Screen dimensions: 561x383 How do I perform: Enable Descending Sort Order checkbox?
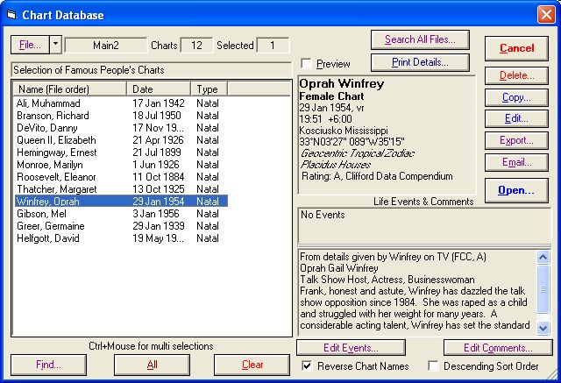point(433,366)
